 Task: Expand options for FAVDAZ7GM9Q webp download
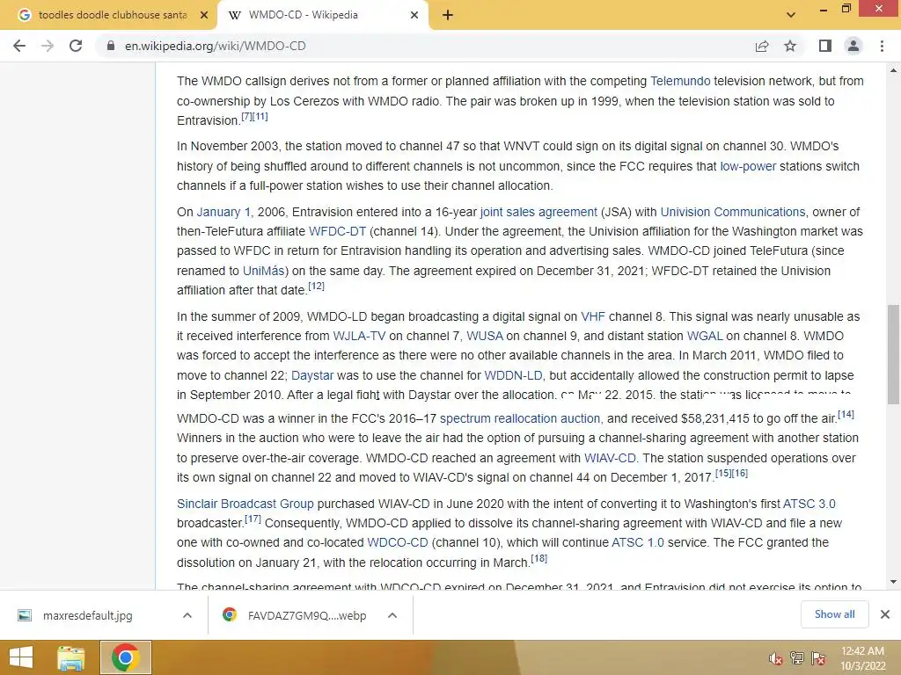pos(392,615)
